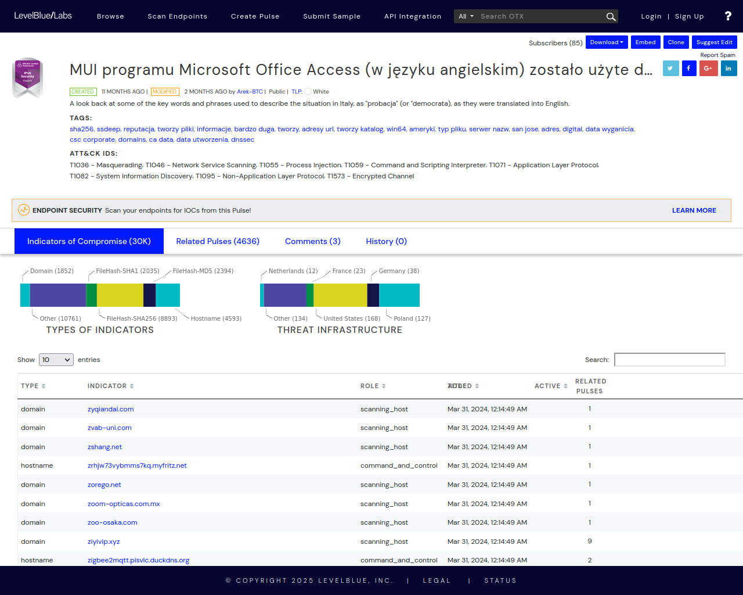This screenshot has height=595, width=743.
Task: Click the teal Poland infrastructure segment
Action: click(399, 295)
